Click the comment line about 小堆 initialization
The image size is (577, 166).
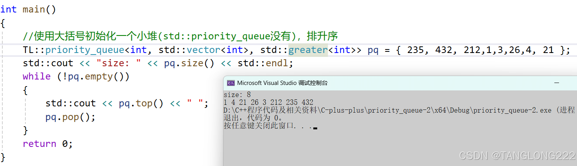tap(180, 36)
